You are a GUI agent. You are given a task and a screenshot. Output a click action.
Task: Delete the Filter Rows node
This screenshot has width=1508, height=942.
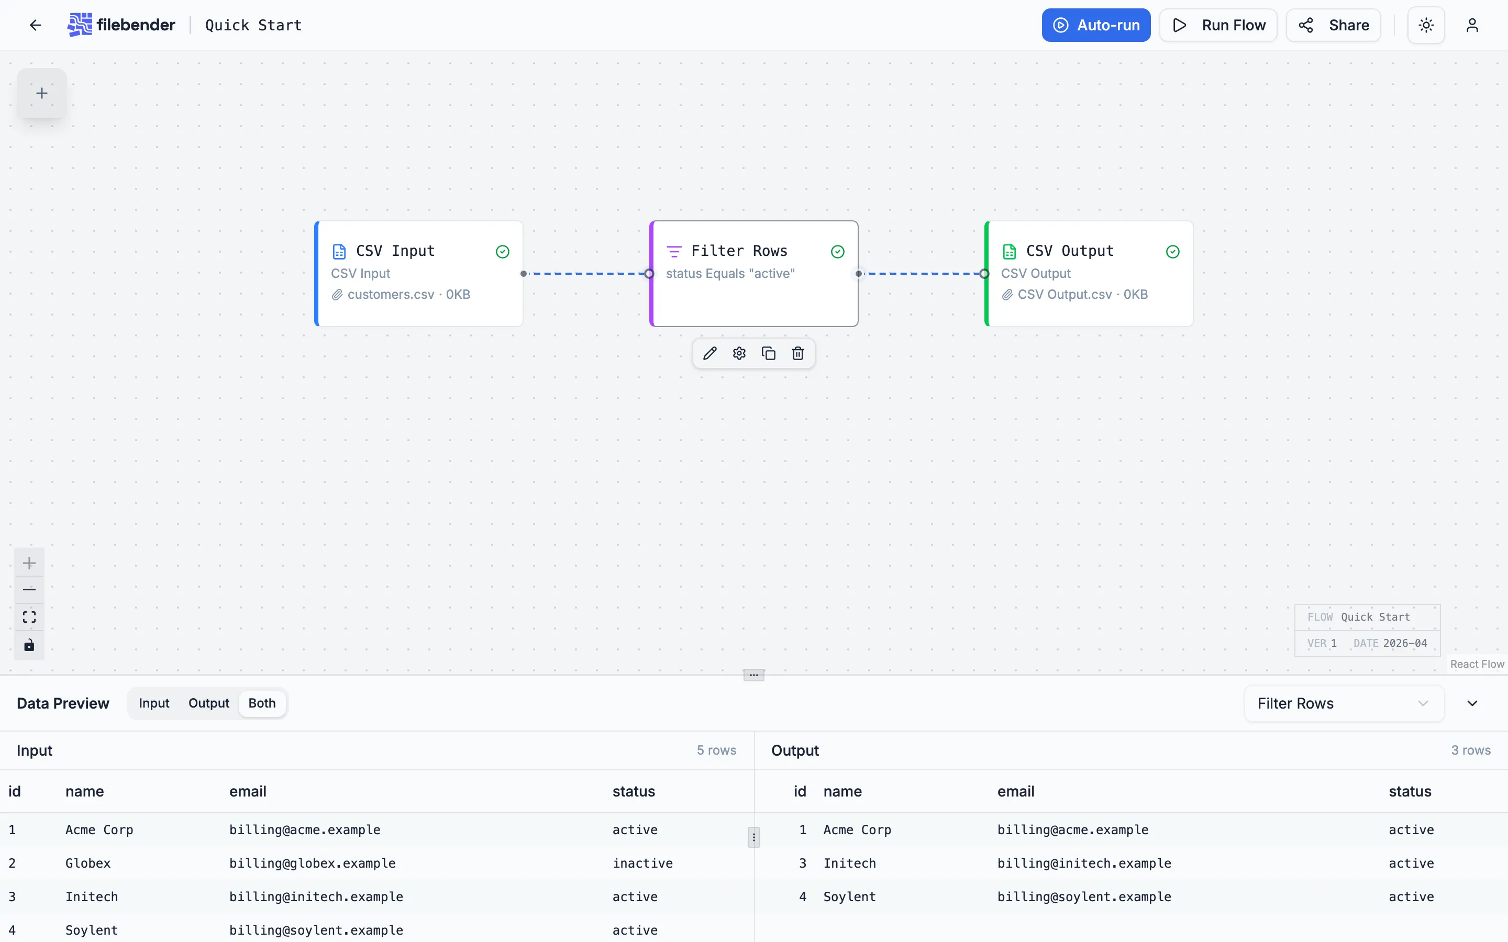[x=797, y=353]
